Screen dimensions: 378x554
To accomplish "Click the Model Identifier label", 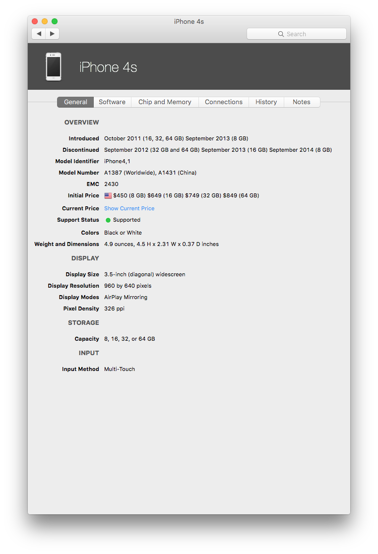I will click(x=77, y=162).
